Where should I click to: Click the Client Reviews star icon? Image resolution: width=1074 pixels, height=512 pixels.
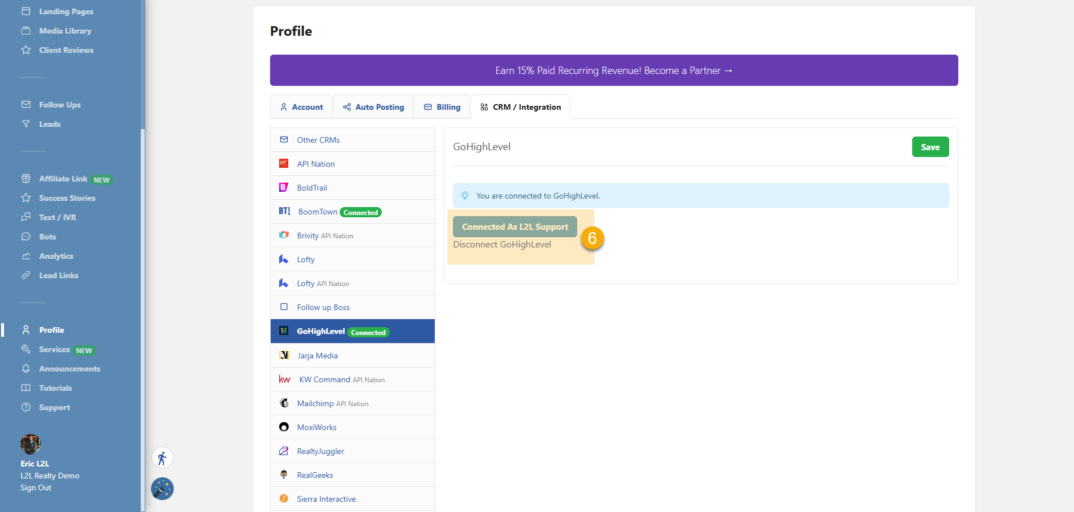pyautogui.click(x=26, y=50)
